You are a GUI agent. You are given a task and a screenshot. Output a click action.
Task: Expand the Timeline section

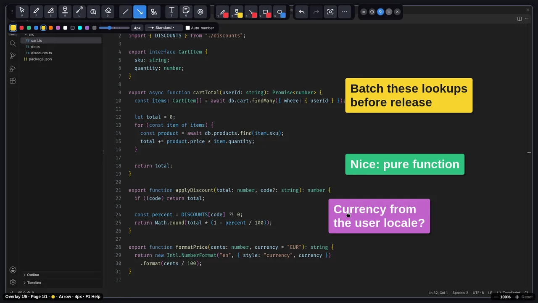[x=34, y=283]
